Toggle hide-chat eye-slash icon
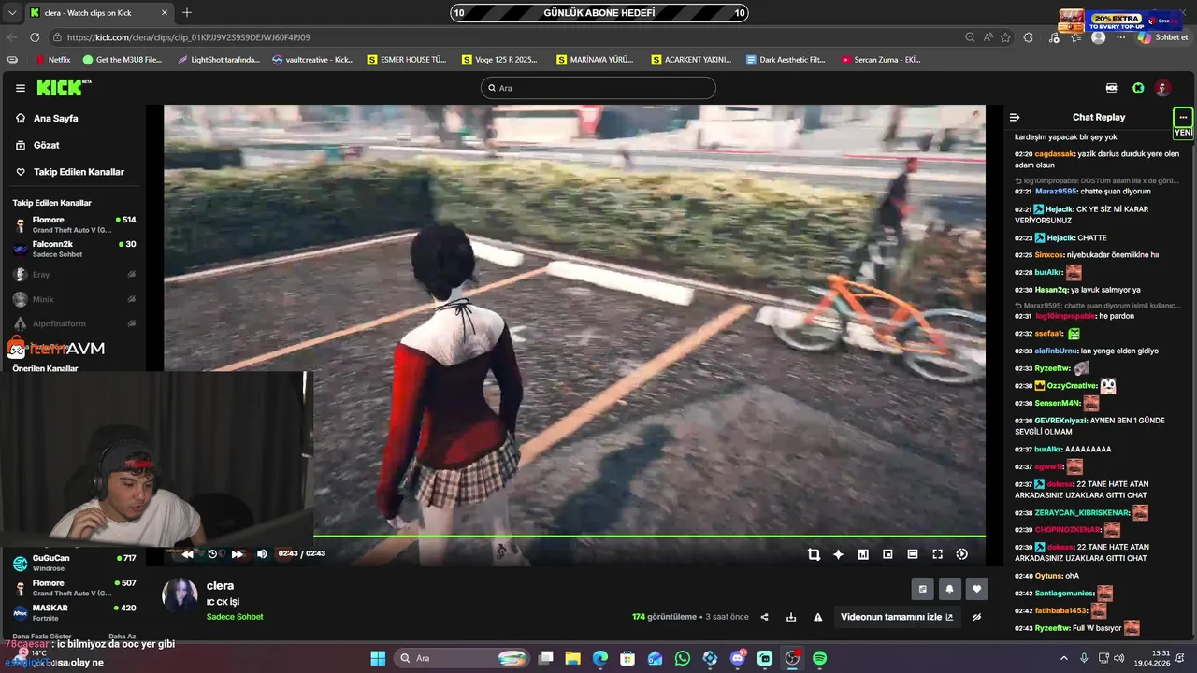 click(x=977, y=617)
